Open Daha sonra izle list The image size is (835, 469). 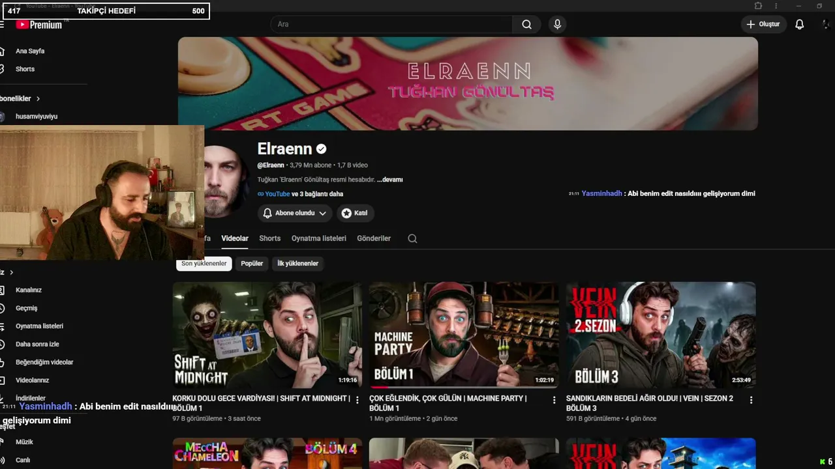click(37, 344)
